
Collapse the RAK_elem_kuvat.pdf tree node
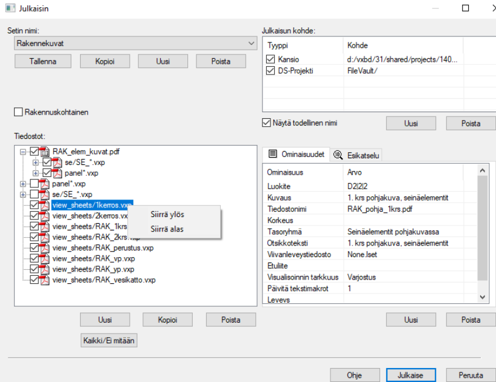(23, 152)
